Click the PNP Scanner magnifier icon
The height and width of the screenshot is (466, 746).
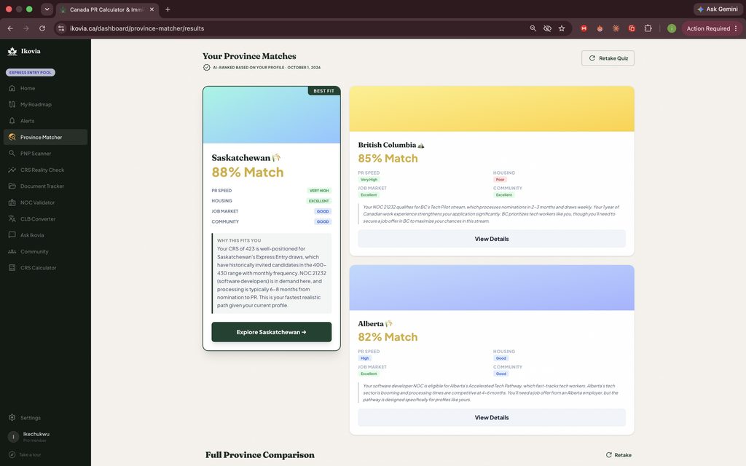tap(12, 154)
